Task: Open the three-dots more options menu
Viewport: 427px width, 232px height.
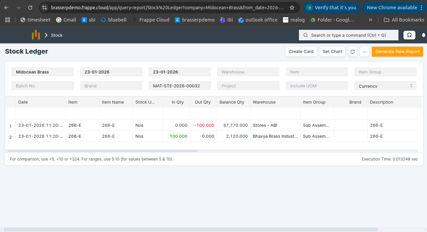Action: (365, 52)
